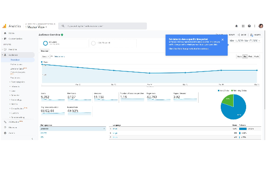Click the Users 9,352 metric sparkline
This screenshot has height=177, width=266.
(53, 100)
